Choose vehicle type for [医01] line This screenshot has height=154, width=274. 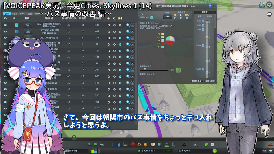tap(28, 25)
